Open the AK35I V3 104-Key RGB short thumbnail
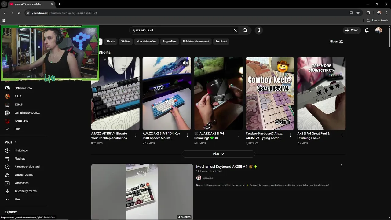This screenshot has height=220, width=391. (167, 94)
